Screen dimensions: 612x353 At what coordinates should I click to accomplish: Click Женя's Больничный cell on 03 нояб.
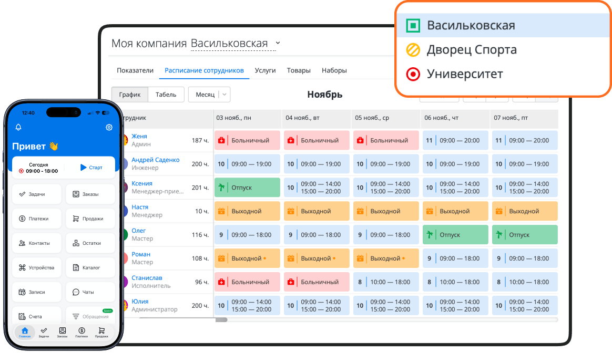tap(247, 140)
